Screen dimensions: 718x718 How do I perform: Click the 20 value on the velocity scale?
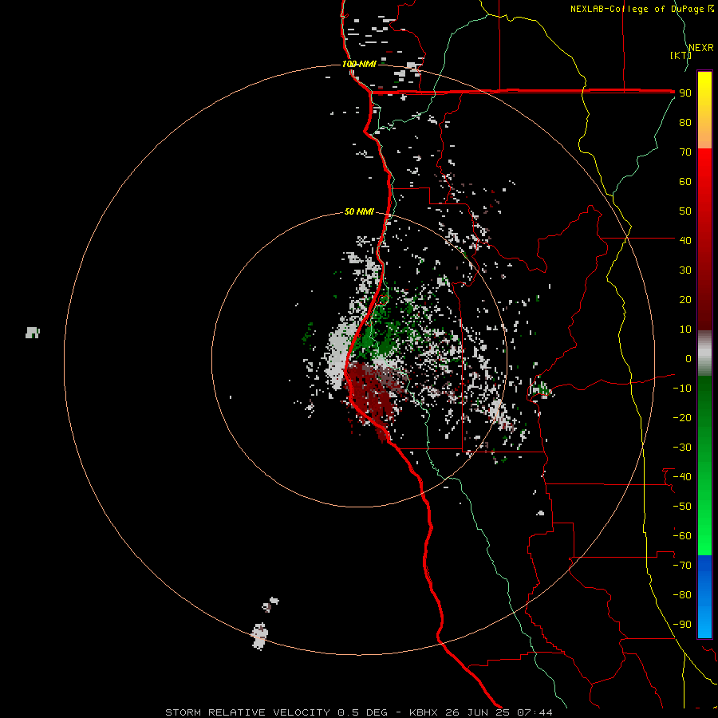point(685,299)
